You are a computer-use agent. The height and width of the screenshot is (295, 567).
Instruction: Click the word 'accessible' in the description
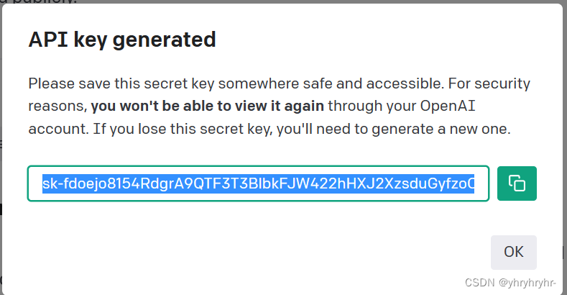click(405, 83)
